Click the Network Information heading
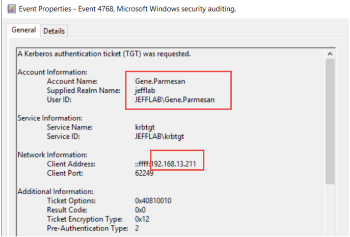 [46, 155]
